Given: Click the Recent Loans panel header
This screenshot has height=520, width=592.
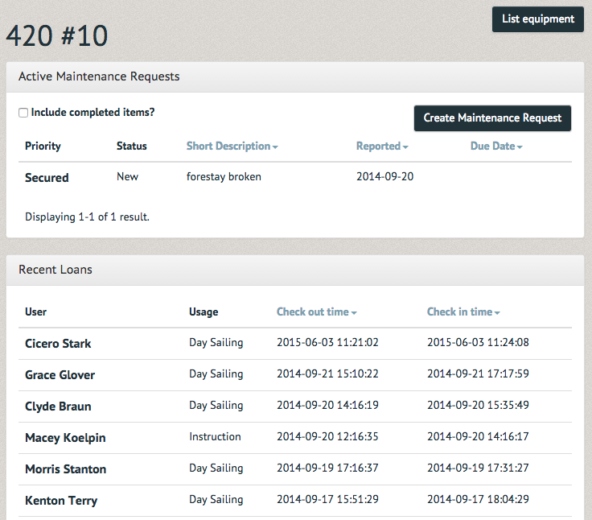Looking at the screenshot, I should [295, 270].
